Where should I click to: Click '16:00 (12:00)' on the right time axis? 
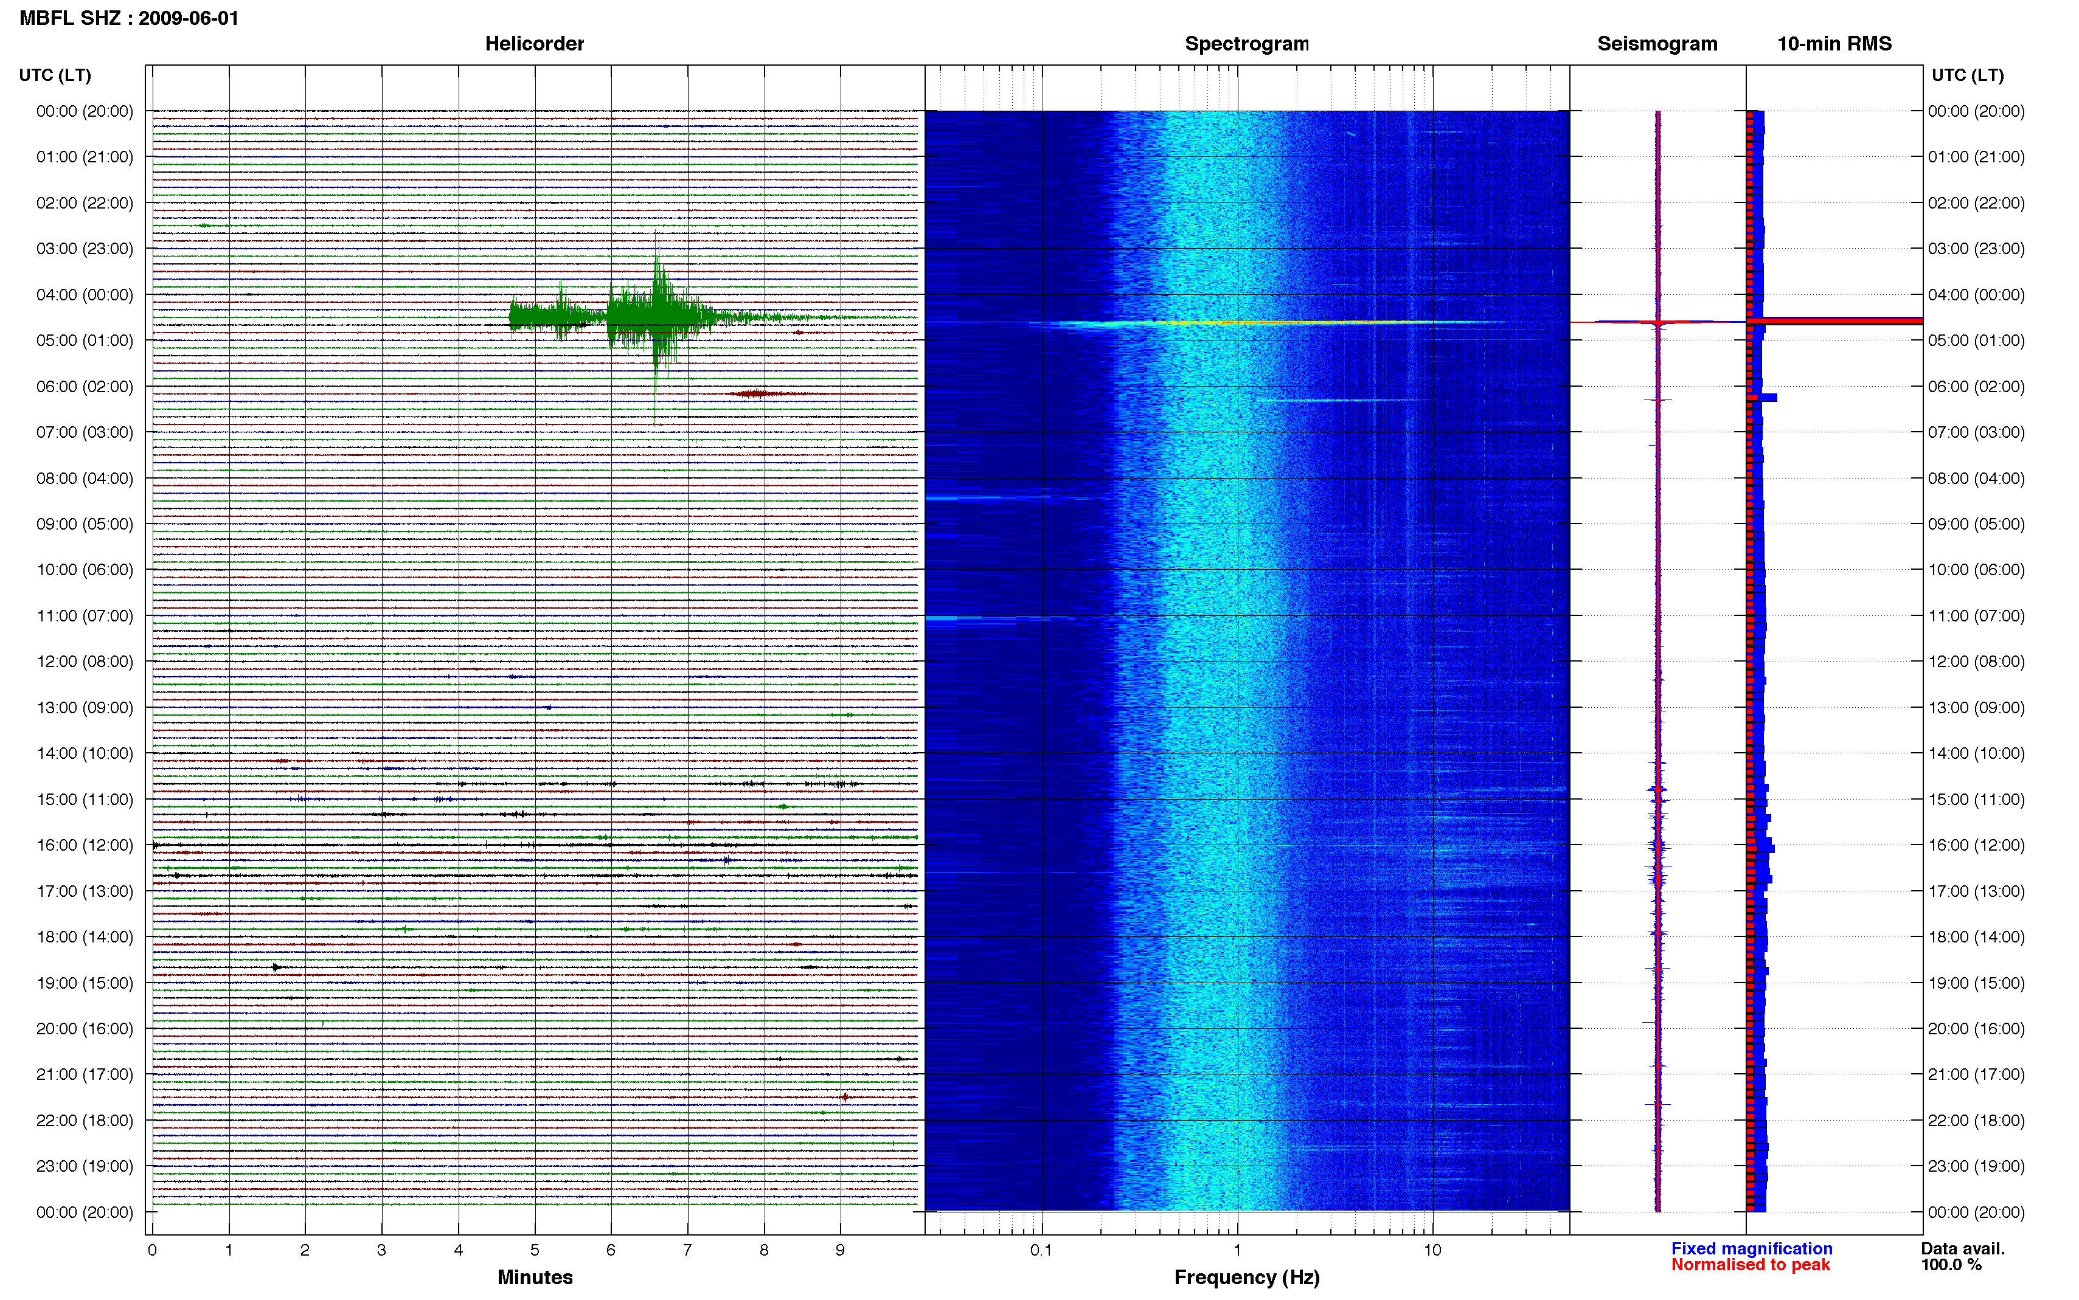[1976, 845]
